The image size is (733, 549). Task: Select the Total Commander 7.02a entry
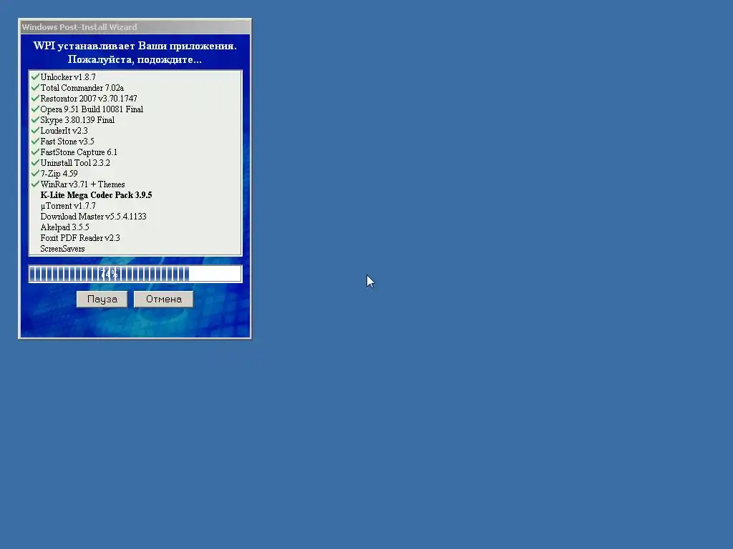pyautogui.click(x=82, y=88)
